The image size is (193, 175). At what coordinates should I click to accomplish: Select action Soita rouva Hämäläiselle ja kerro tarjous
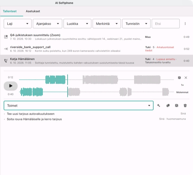tap(34, 119)
